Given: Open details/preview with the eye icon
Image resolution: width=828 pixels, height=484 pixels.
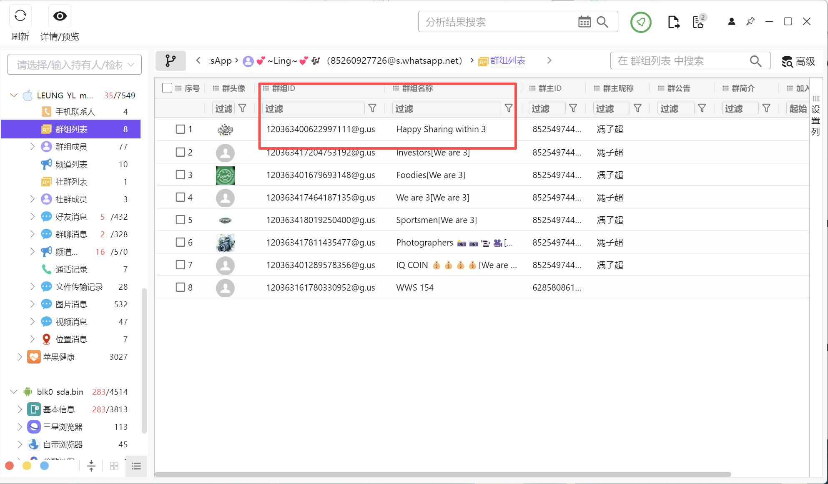Looking at the screenshot, I should coord(60,16).
